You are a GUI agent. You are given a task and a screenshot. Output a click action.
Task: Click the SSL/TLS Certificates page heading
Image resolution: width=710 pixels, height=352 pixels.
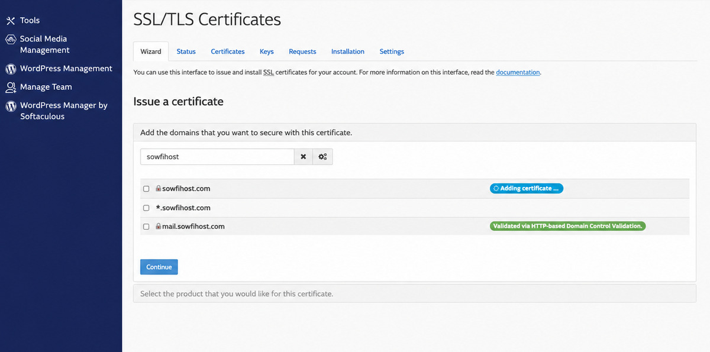click(x=207, y=20)
